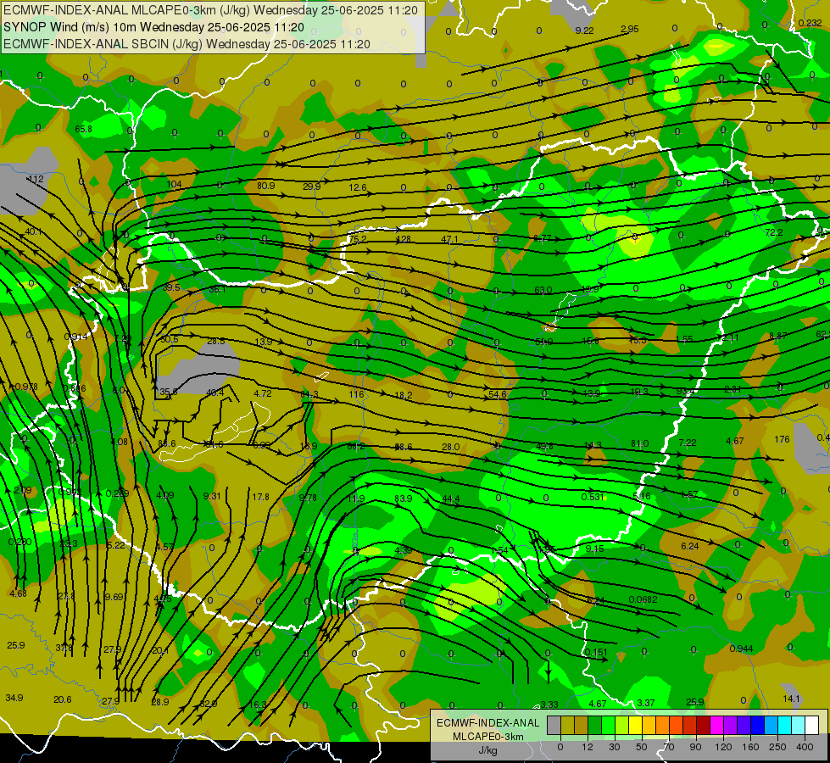Click the map value 7.22
830x763 pixels.
687,443
